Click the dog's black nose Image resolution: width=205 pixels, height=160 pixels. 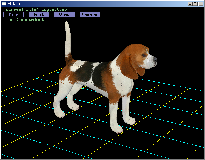pyautogui.click(x=155, y=59)
